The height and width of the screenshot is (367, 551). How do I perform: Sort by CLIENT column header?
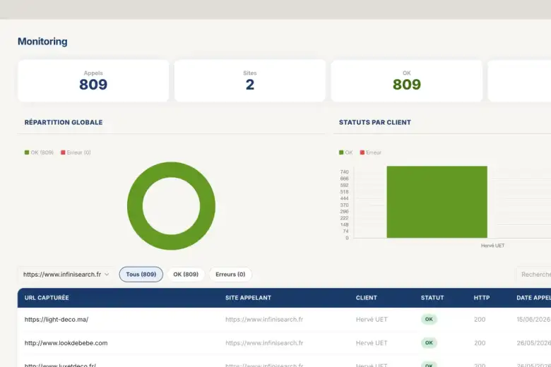[x=366, y=298]
